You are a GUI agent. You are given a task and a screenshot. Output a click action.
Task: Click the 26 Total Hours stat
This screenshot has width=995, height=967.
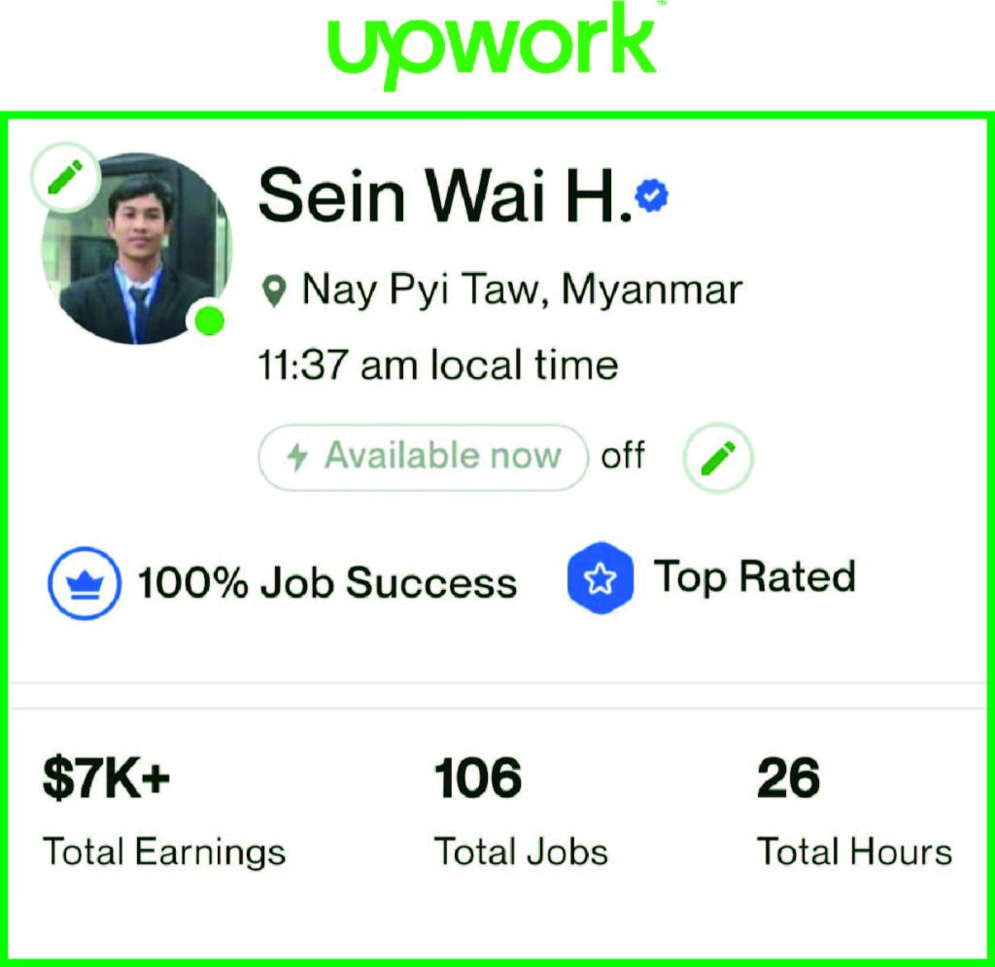855,811
